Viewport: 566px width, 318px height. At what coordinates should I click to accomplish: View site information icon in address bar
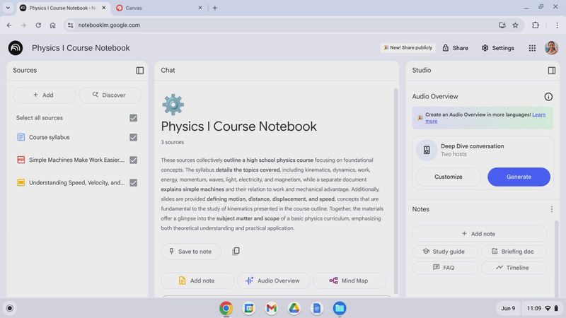pos(70,25)
